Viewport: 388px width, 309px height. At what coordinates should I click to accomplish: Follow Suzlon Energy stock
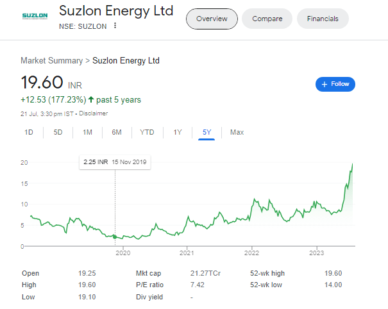pyautogui.click(x=335, y=84)
